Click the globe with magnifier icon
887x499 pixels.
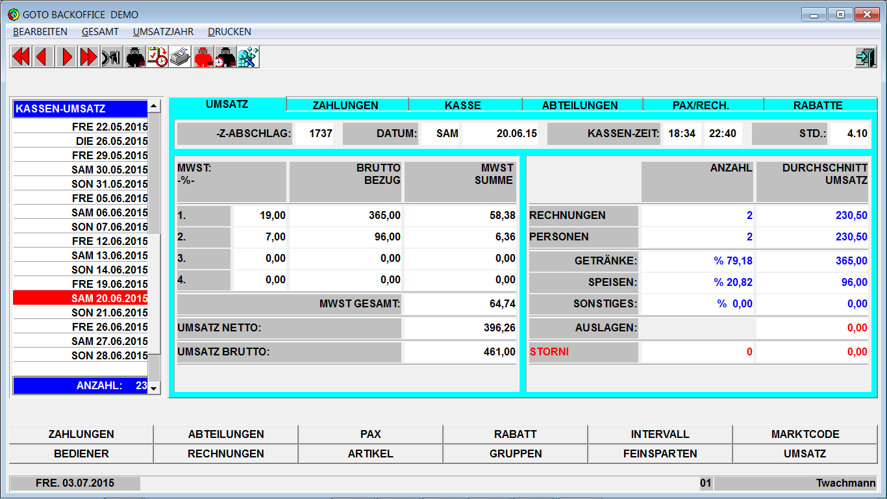[x=248, y=57]
